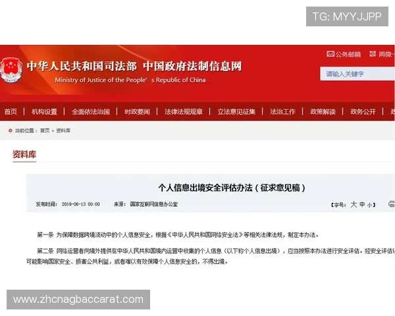Click the publish date 2019-06-13 00:00
395x316 pixels.
[80, 204]
